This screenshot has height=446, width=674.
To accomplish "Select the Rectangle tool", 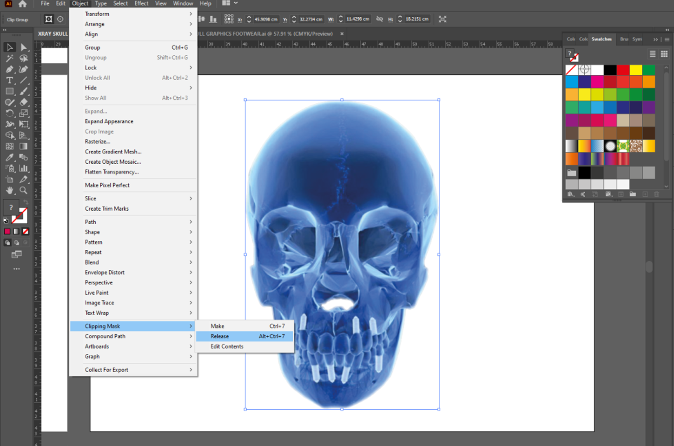I will 9,91.
